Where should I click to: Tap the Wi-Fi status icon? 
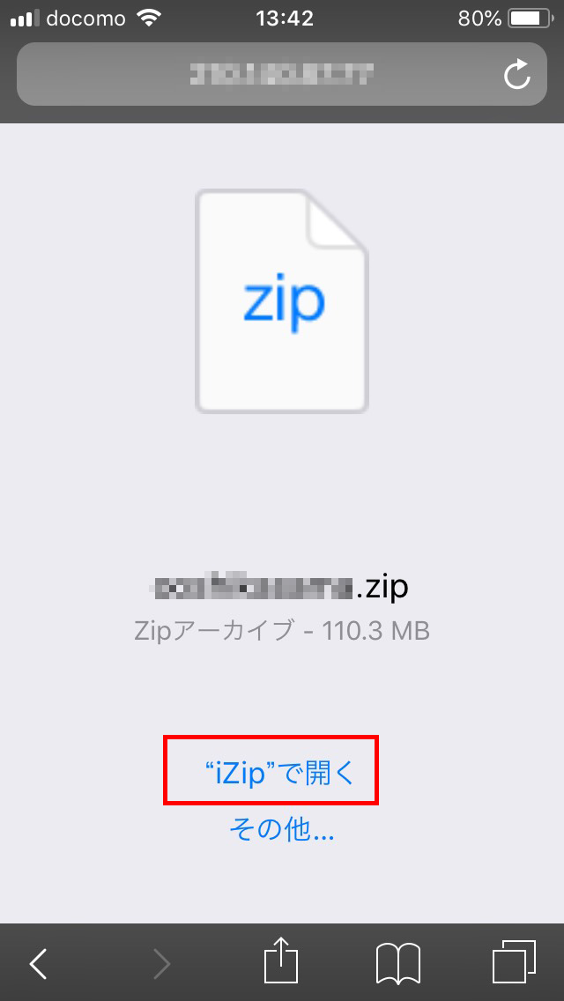tap(149, 18)
